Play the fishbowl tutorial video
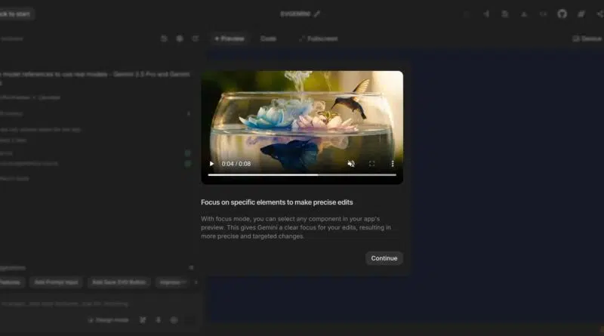604x336 pixels. pyautogui.click(x=211, y=164)
